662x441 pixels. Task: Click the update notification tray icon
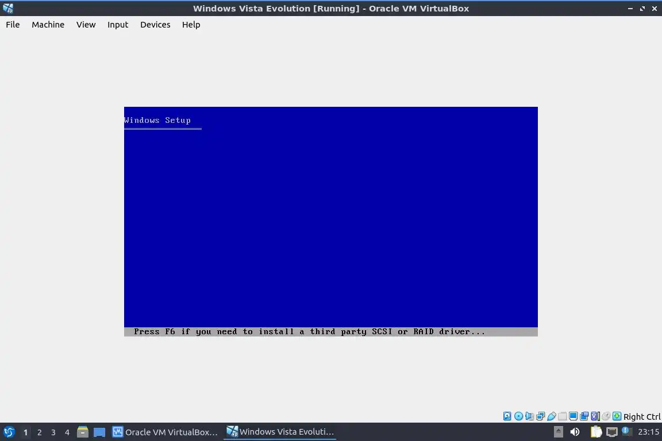click(x=627, y=431)
